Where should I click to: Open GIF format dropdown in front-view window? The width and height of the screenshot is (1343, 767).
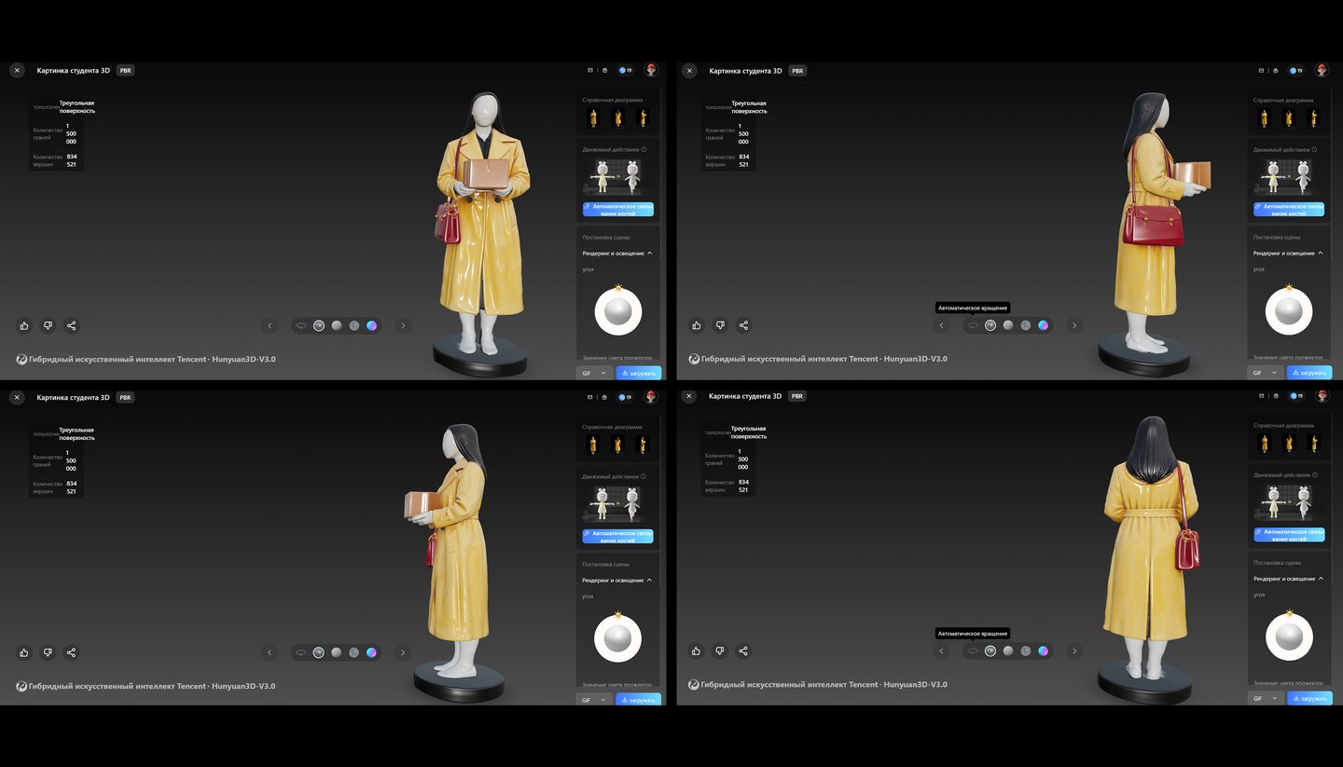pos(594,373)
